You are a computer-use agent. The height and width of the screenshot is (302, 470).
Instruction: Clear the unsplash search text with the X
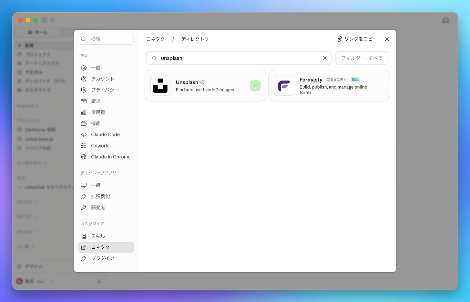coord(325,58)
